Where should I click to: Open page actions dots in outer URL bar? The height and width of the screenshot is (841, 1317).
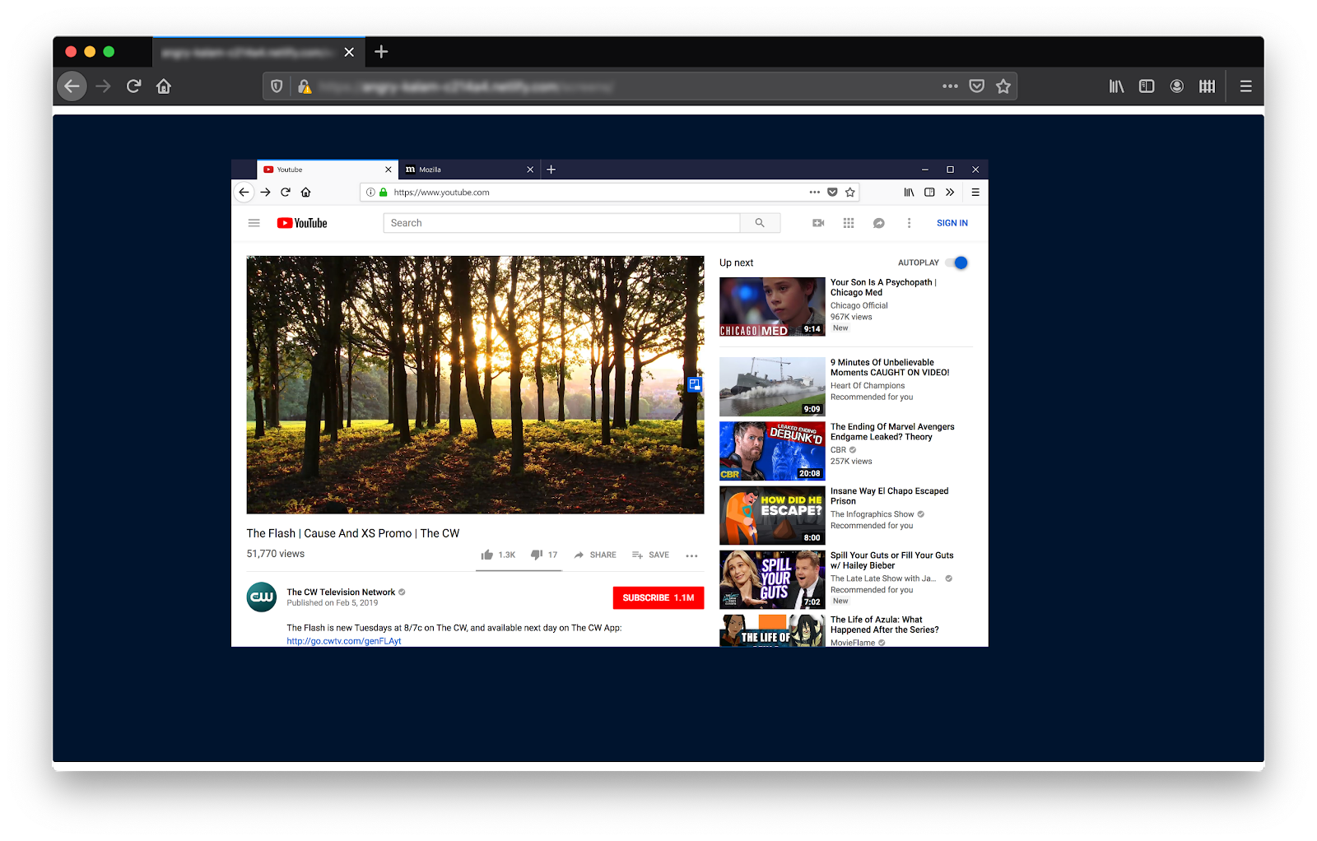pos(950,86)
